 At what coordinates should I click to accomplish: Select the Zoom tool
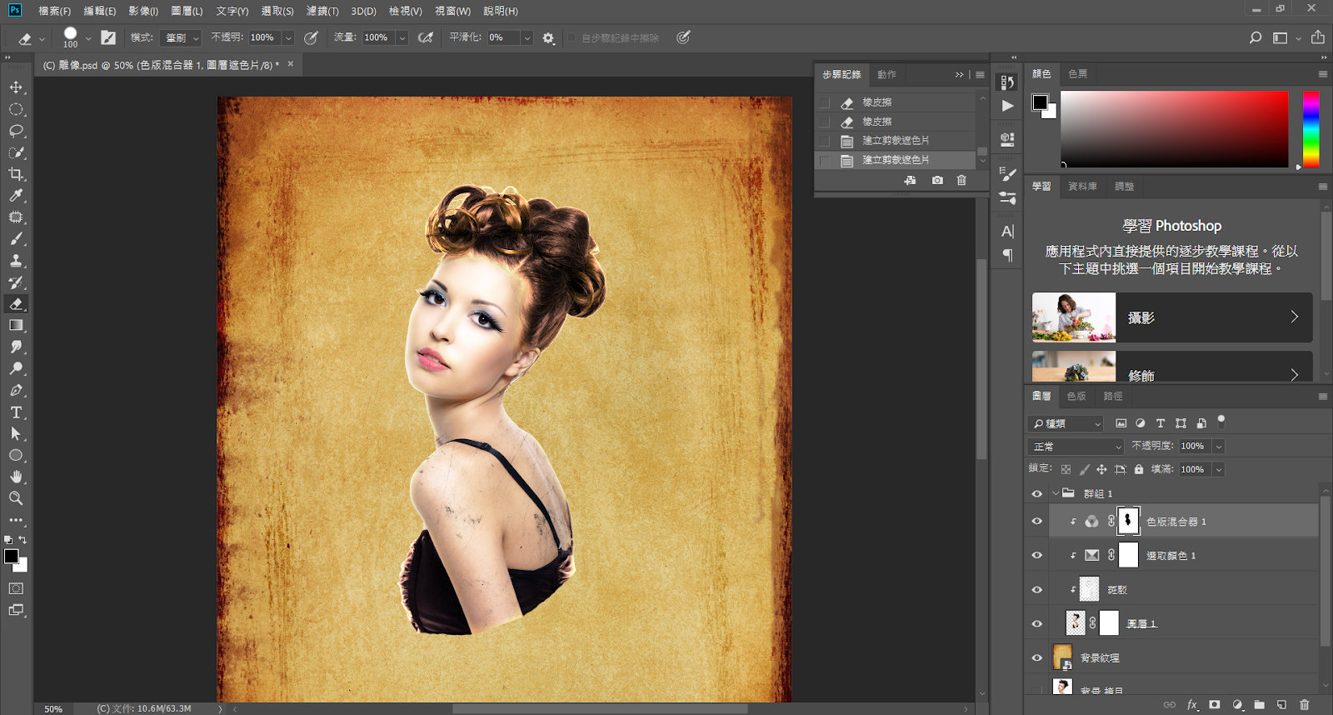pyautogui.click(x=16, y=498)
